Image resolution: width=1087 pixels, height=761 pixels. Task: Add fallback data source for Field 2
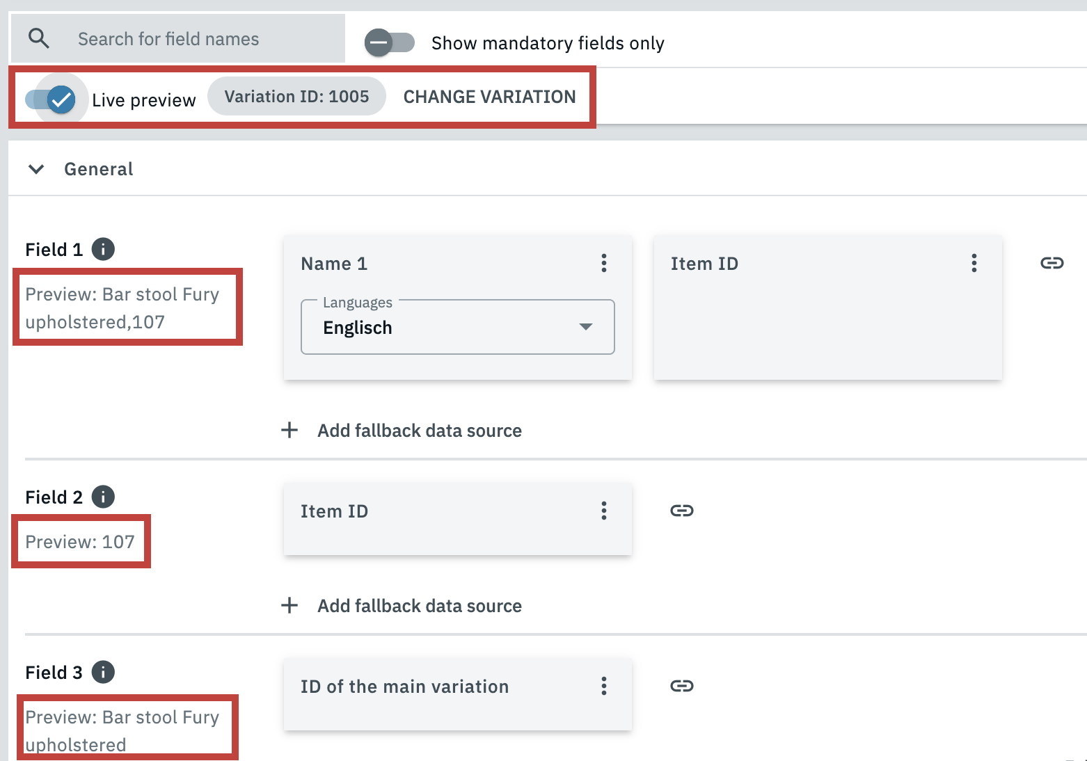pos(402,606)
